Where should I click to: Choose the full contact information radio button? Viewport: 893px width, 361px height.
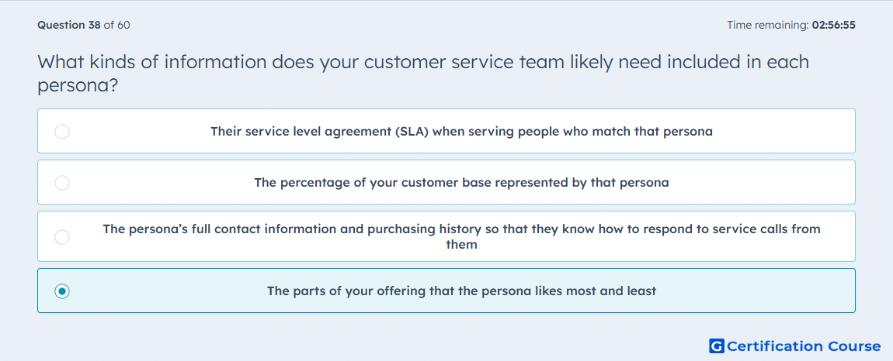click(x=62, y=236)
